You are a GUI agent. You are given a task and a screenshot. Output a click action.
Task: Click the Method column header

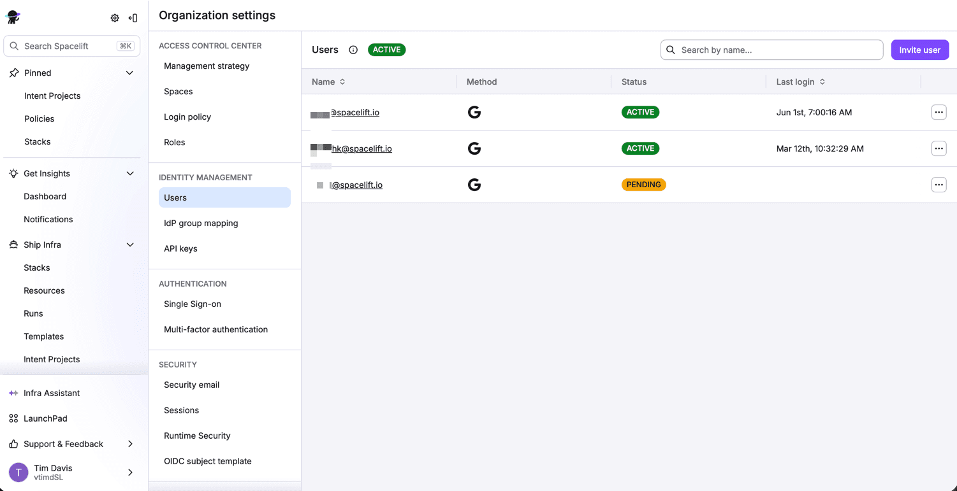[x=481, y=82]
